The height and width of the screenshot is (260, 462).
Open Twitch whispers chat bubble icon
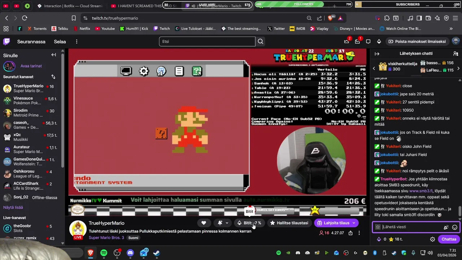pos(368,42)
